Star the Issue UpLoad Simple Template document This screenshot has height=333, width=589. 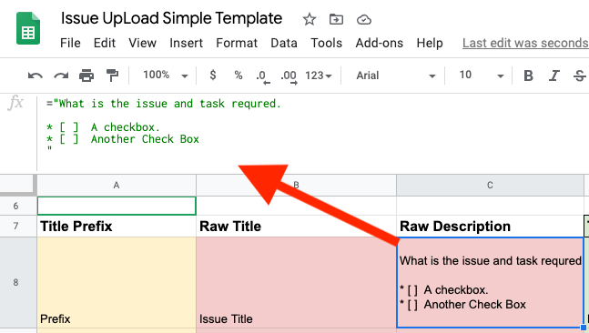click(x=310, y=19)
